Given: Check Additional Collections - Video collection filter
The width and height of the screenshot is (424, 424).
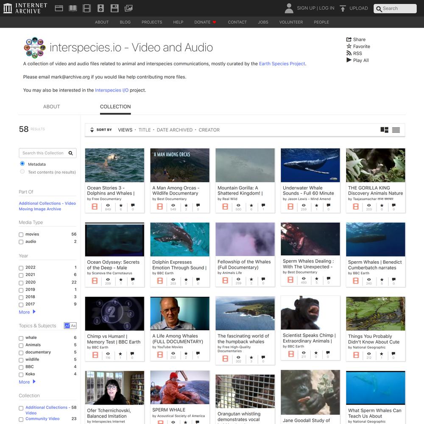Looking at the screenshot, I should (21, 408).
